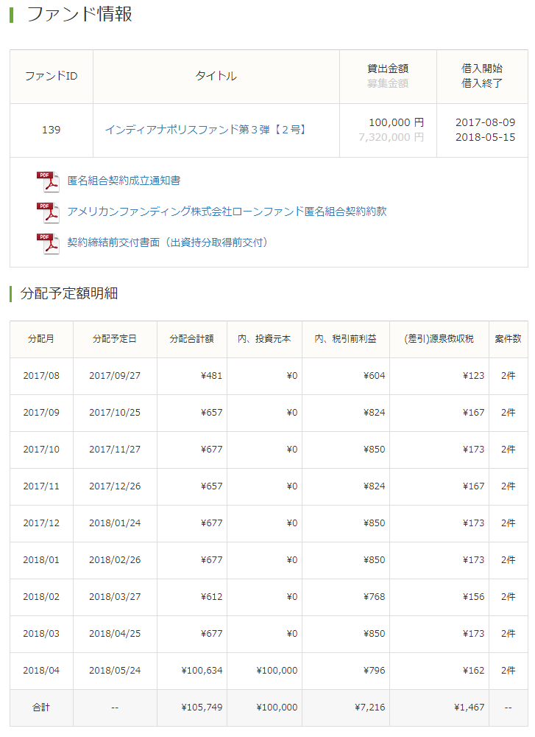The image size is (535, 737).
Task: Click the ¥1,467 withholding tax total
Action: 469,708
